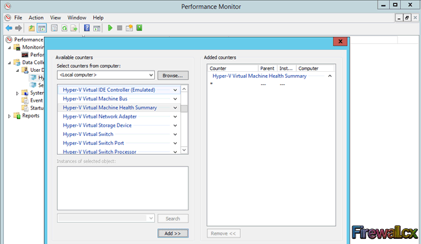Select Hyper-V Virtual Switch Processor counter text
Screen dimensions: 421x244
pyautogui.click(x=99, y=151)
